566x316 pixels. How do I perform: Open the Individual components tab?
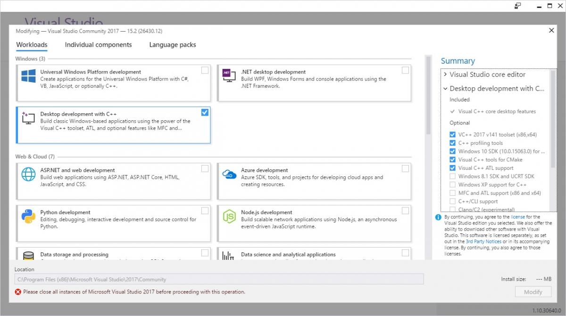(98, 45)
